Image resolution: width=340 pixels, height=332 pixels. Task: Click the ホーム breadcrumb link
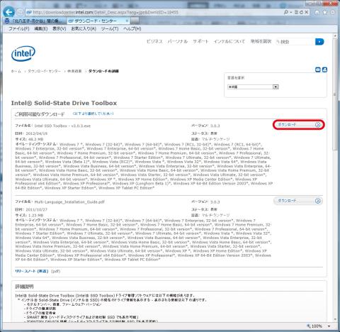tap(16, 71)
